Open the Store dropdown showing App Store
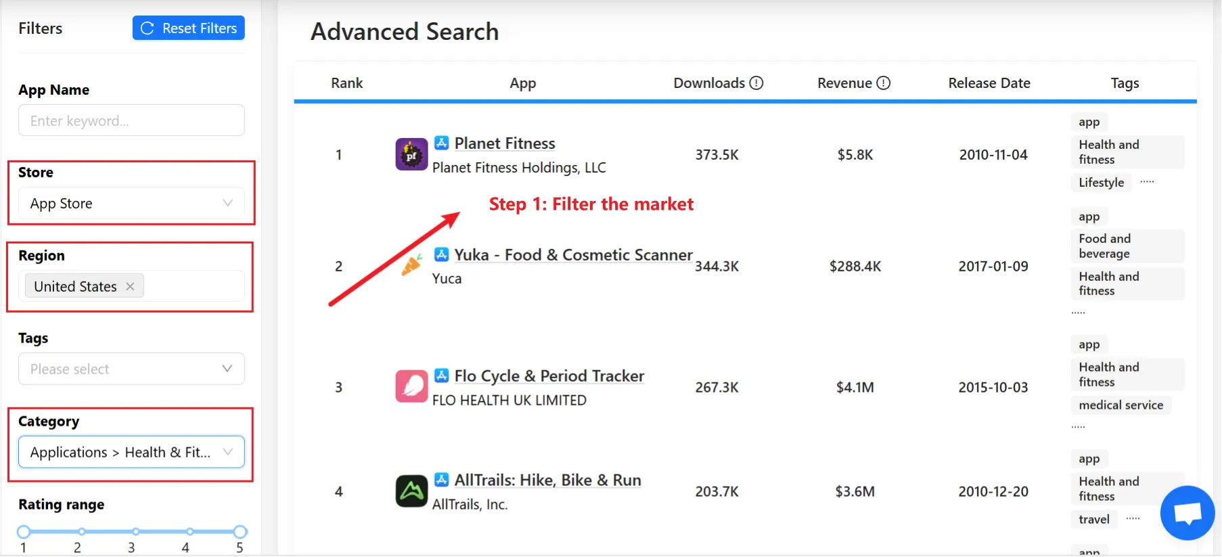1222x557 pixels. [x=131, y=203]
